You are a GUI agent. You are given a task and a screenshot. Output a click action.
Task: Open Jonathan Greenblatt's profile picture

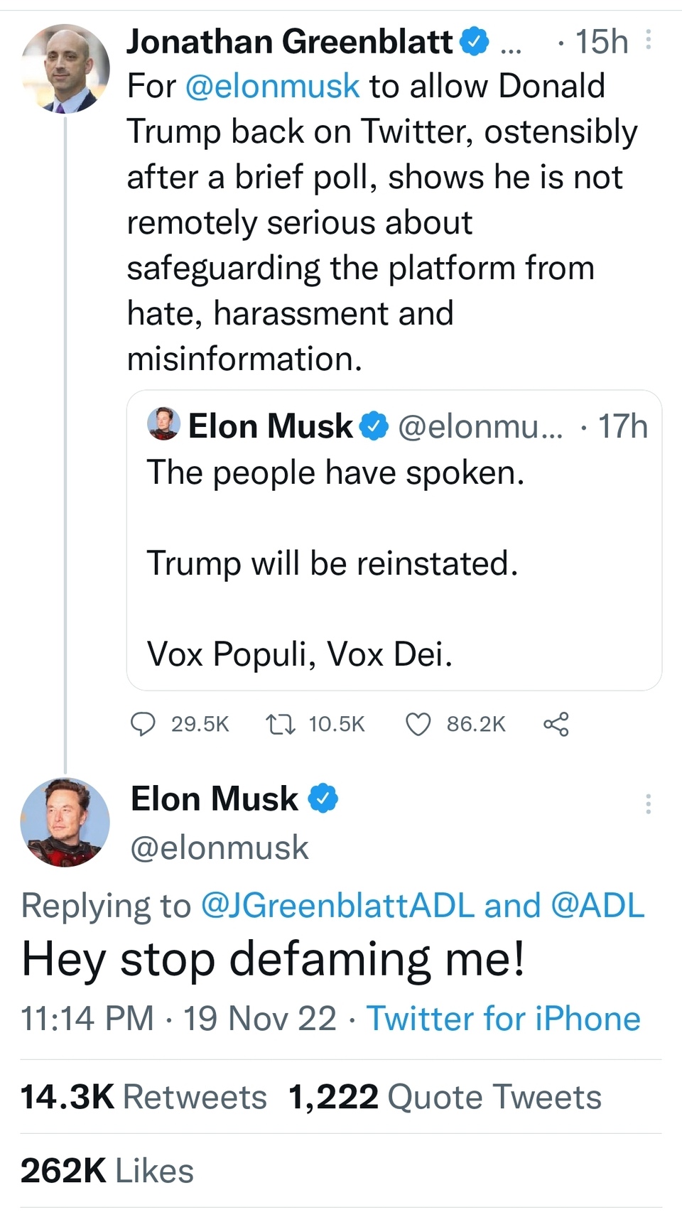coord(65,69)
